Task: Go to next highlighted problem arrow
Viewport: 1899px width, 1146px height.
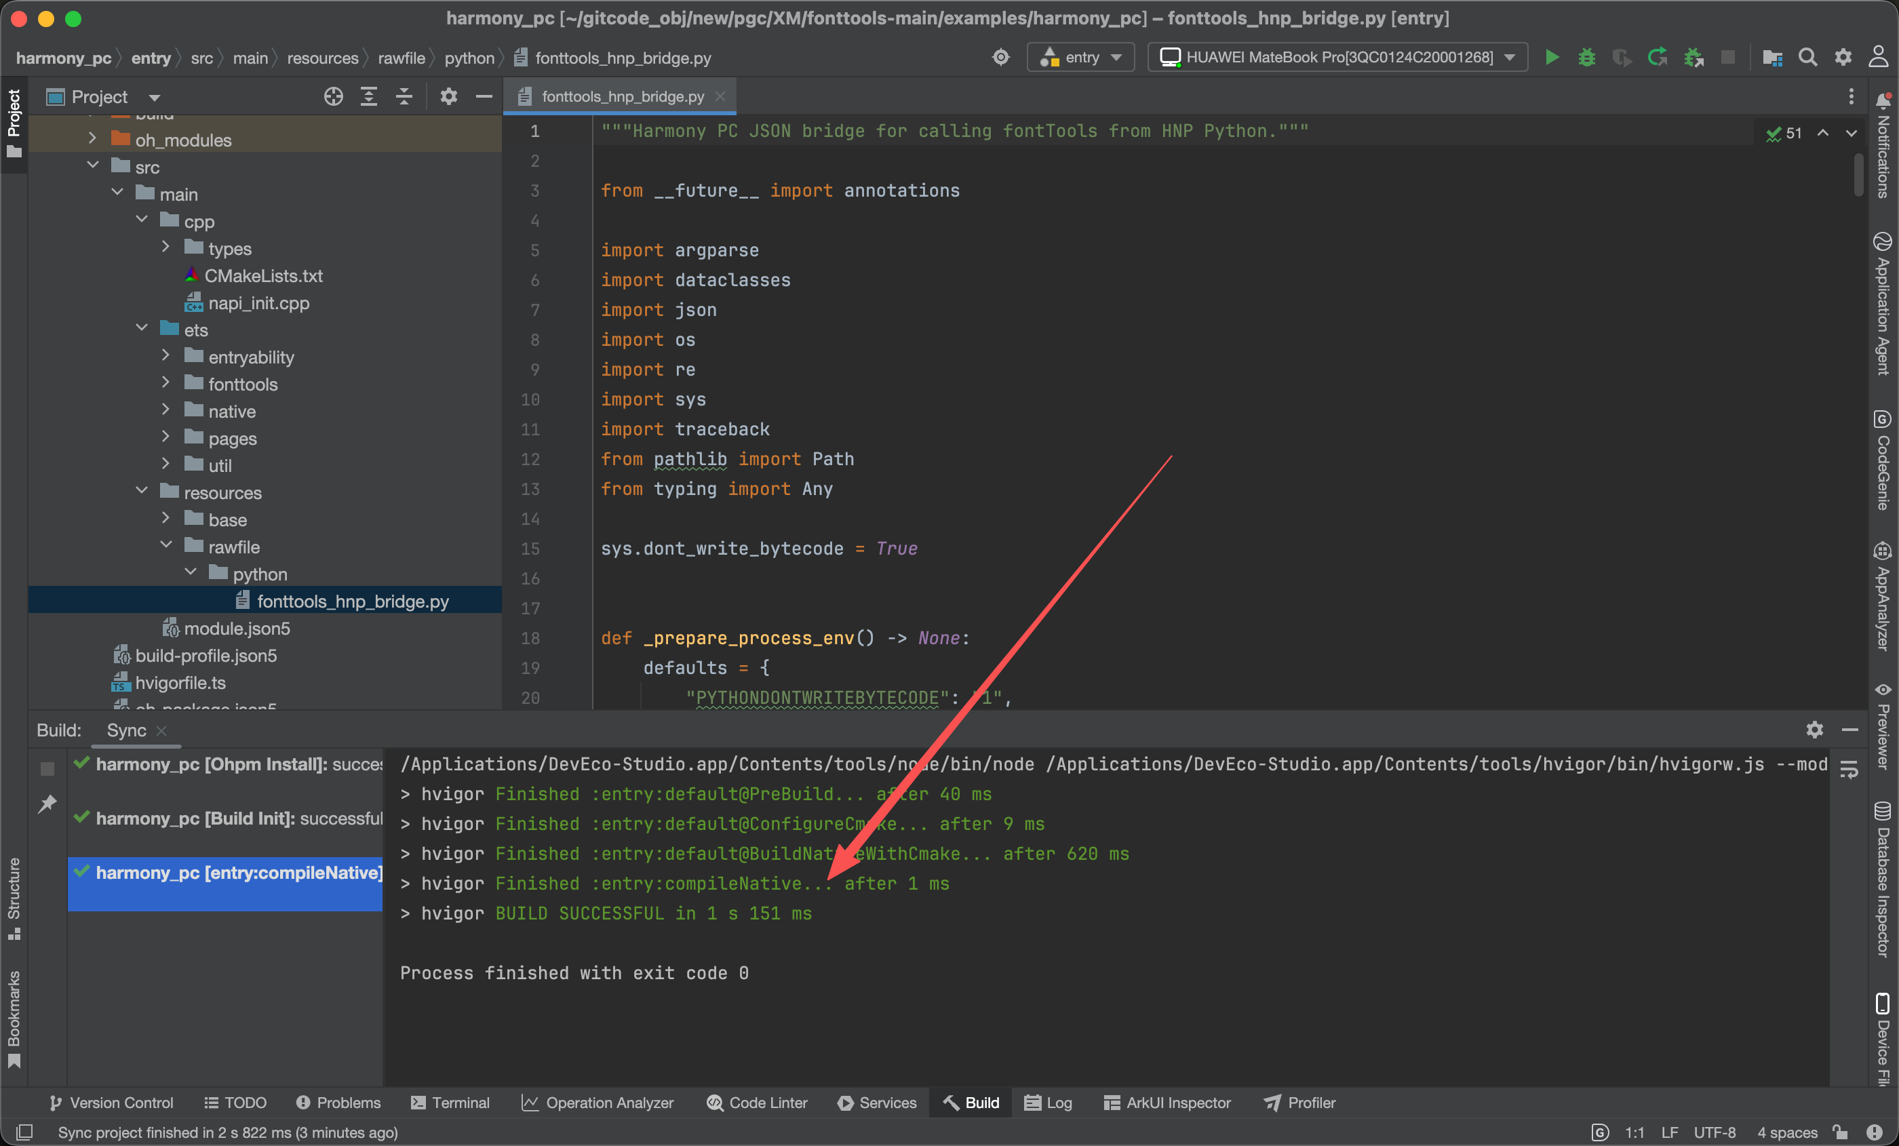Action: (1850, 132)
